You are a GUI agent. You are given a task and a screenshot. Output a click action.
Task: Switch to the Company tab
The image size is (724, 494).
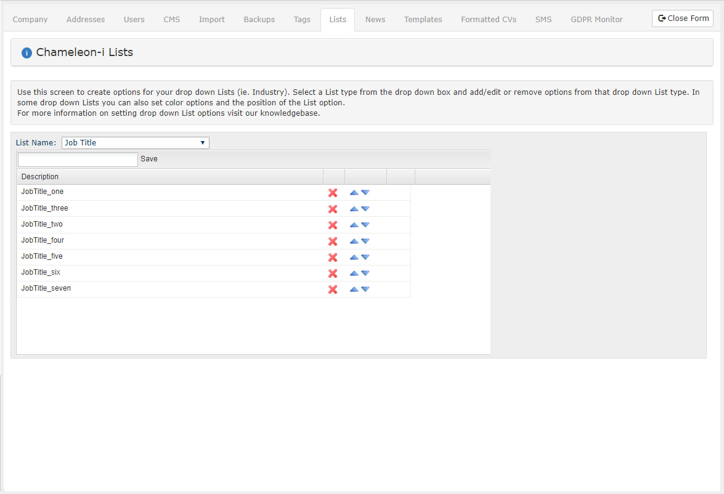point(30,19)
